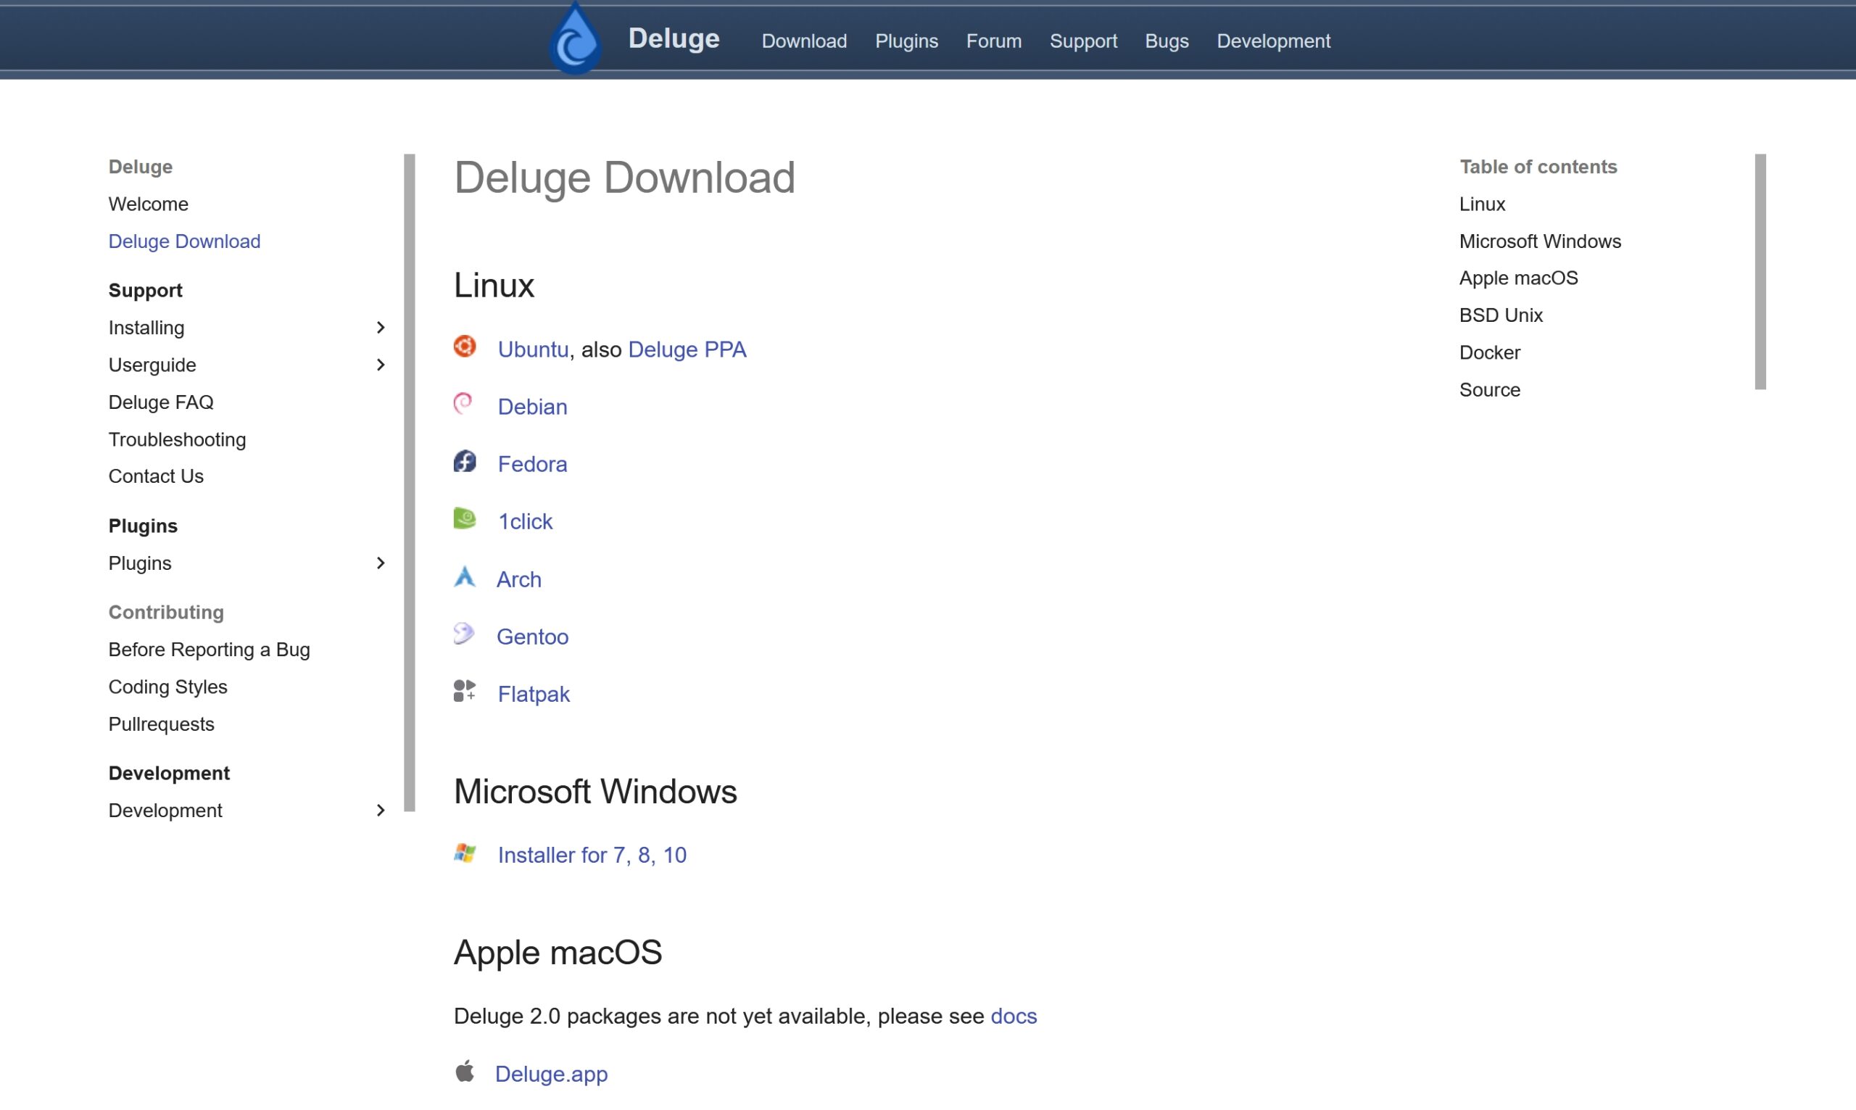Screen dimensions: 1856x1110
Task: Open the Arch package link
Action: [x=519, y=580]
